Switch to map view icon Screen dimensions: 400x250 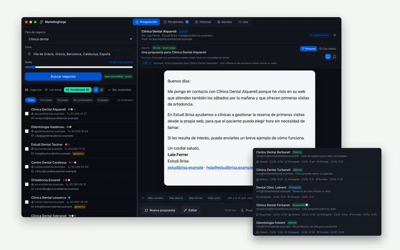coord(101,90)
